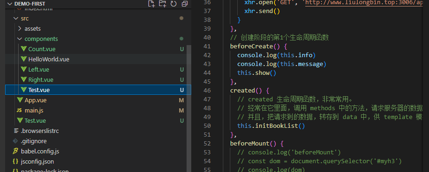Click the querySelector('#myh3') comment line

[319, 161]
